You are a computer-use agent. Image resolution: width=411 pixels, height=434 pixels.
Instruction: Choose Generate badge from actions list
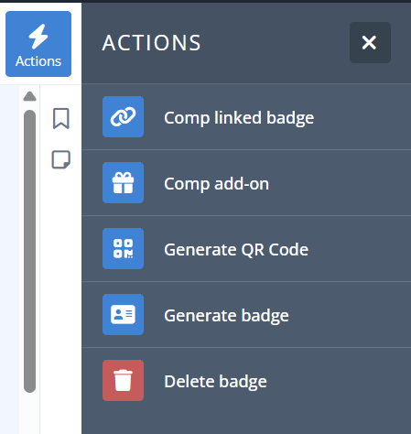[x=246, y=315]
